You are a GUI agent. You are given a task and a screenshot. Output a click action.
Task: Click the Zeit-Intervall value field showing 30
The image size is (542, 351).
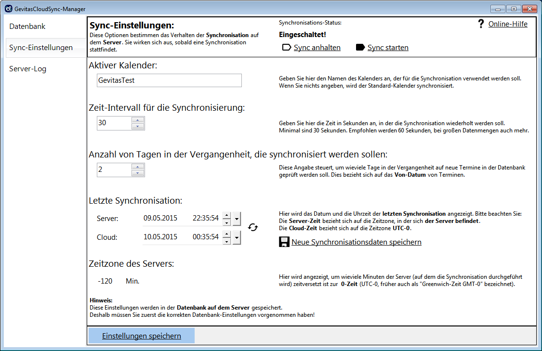click(114, 123)
